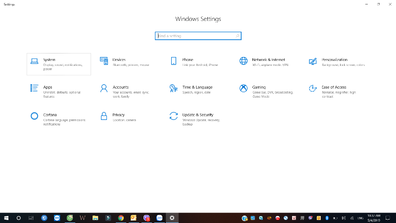
Task: Open the Phone settings icon
Action: (174, 61)
